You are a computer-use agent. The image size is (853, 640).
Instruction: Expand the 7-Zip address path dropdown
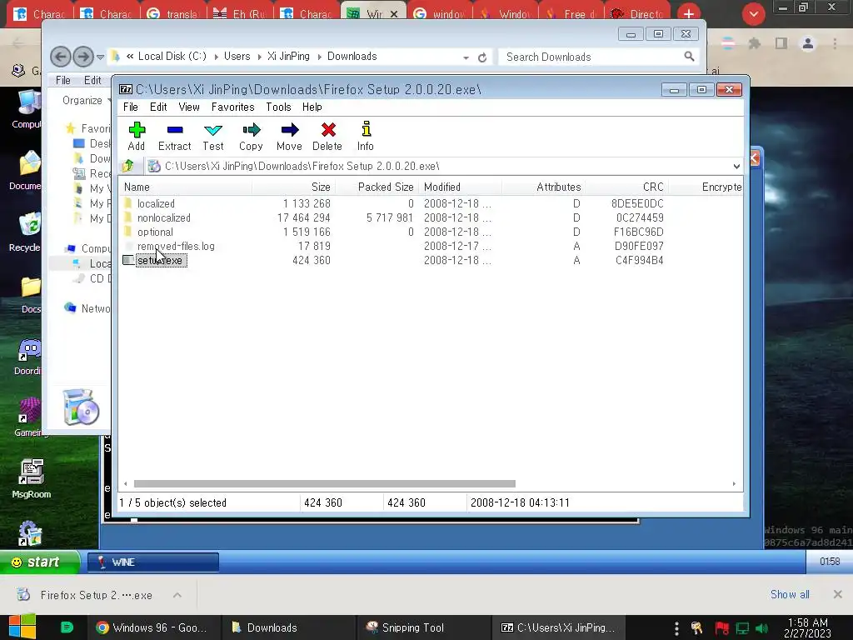(x=736, y=166)
